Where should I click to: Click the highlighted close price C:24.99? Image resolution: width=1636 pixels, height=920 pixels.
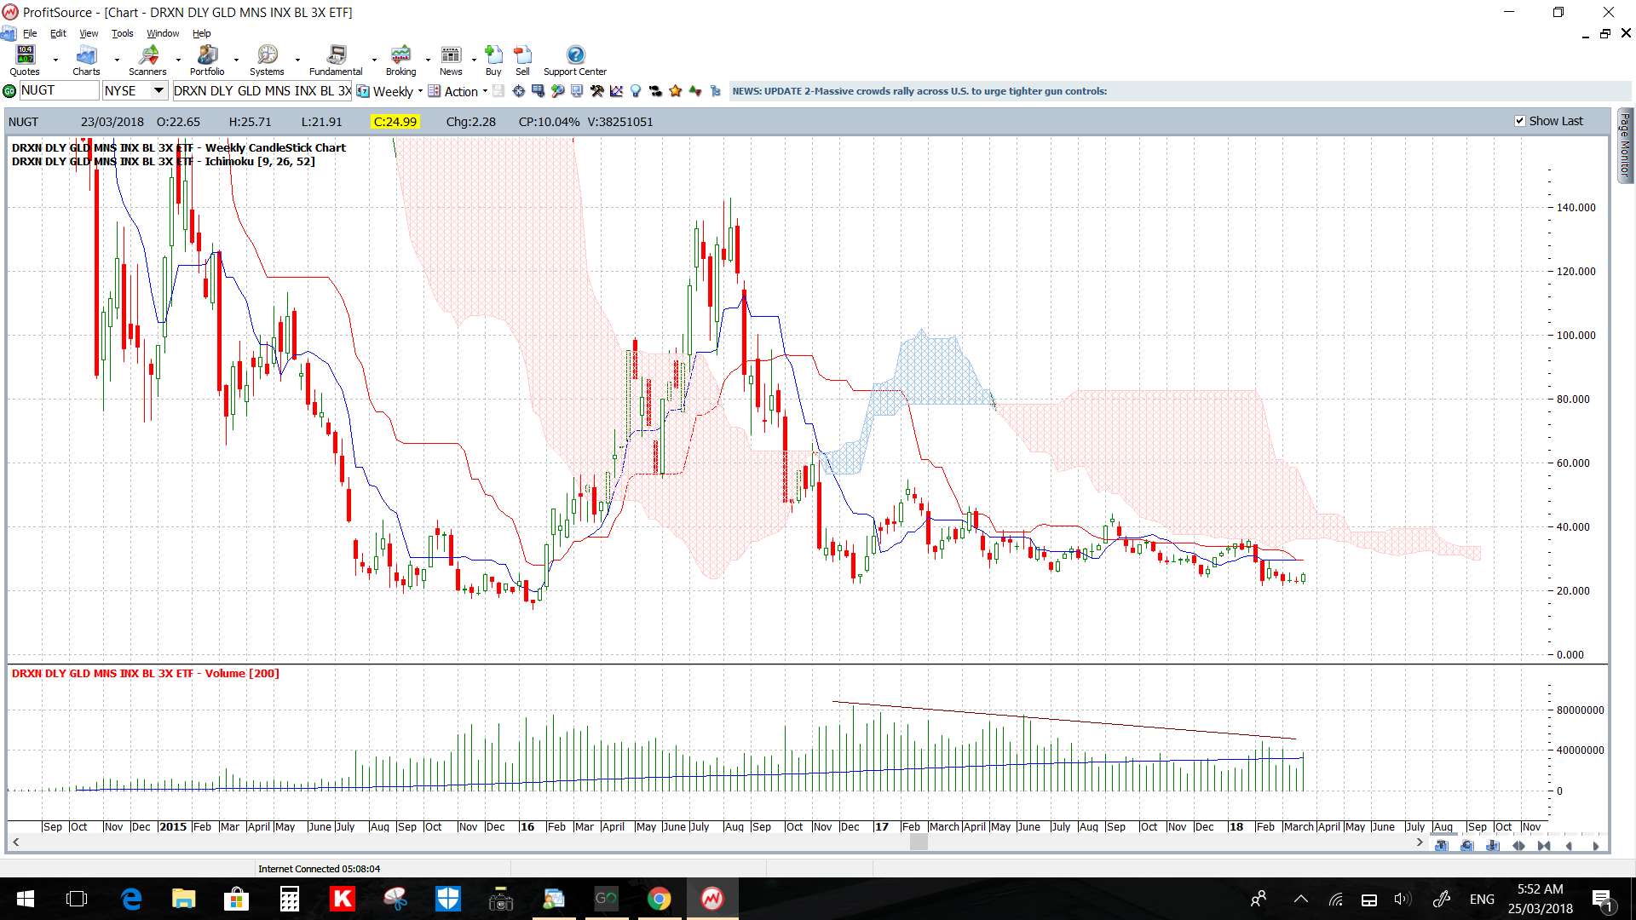point(395,122)
